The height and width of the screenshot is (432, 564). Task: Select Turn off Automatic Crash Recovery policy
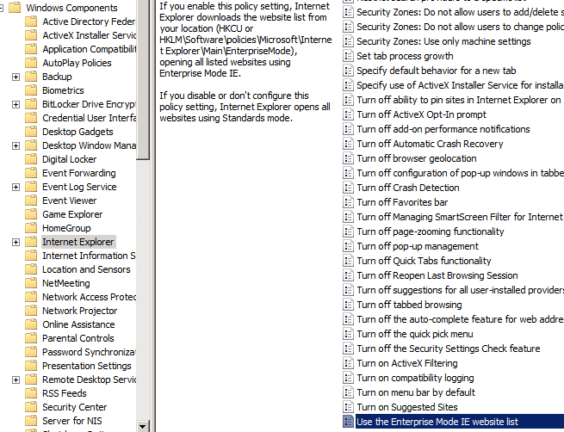[430, 144]
